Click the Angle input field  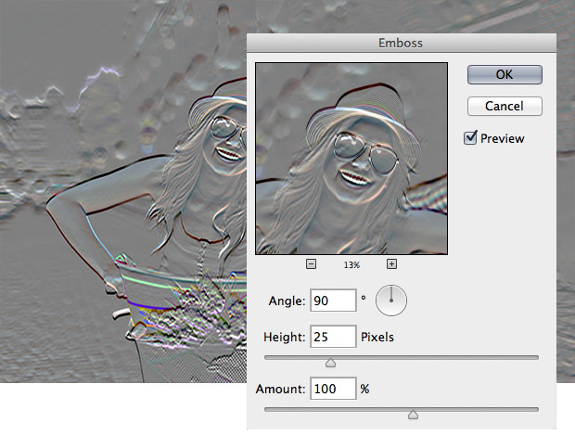tap(333, 301)
